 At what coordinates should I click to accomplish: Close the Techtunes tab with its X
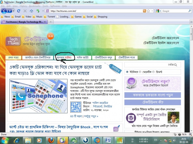pyautogui.click(x=45, y=22)
